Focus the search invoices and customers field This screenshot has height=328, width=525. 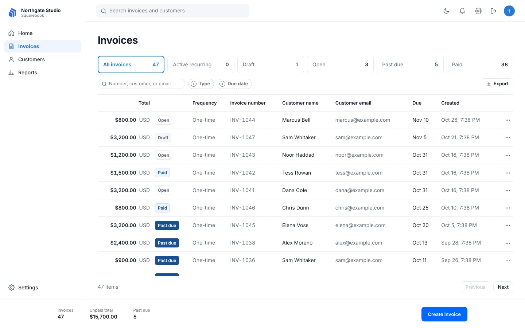(x=173, y=11)
